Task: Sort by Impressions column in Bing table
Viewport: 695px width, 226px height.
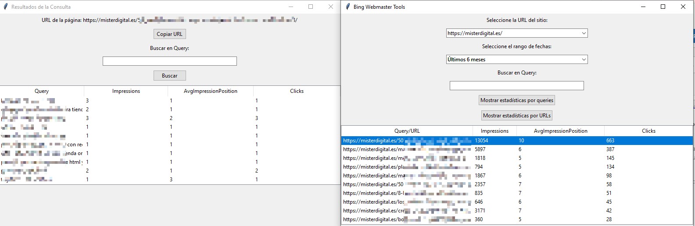Action: tap(494, 131)
